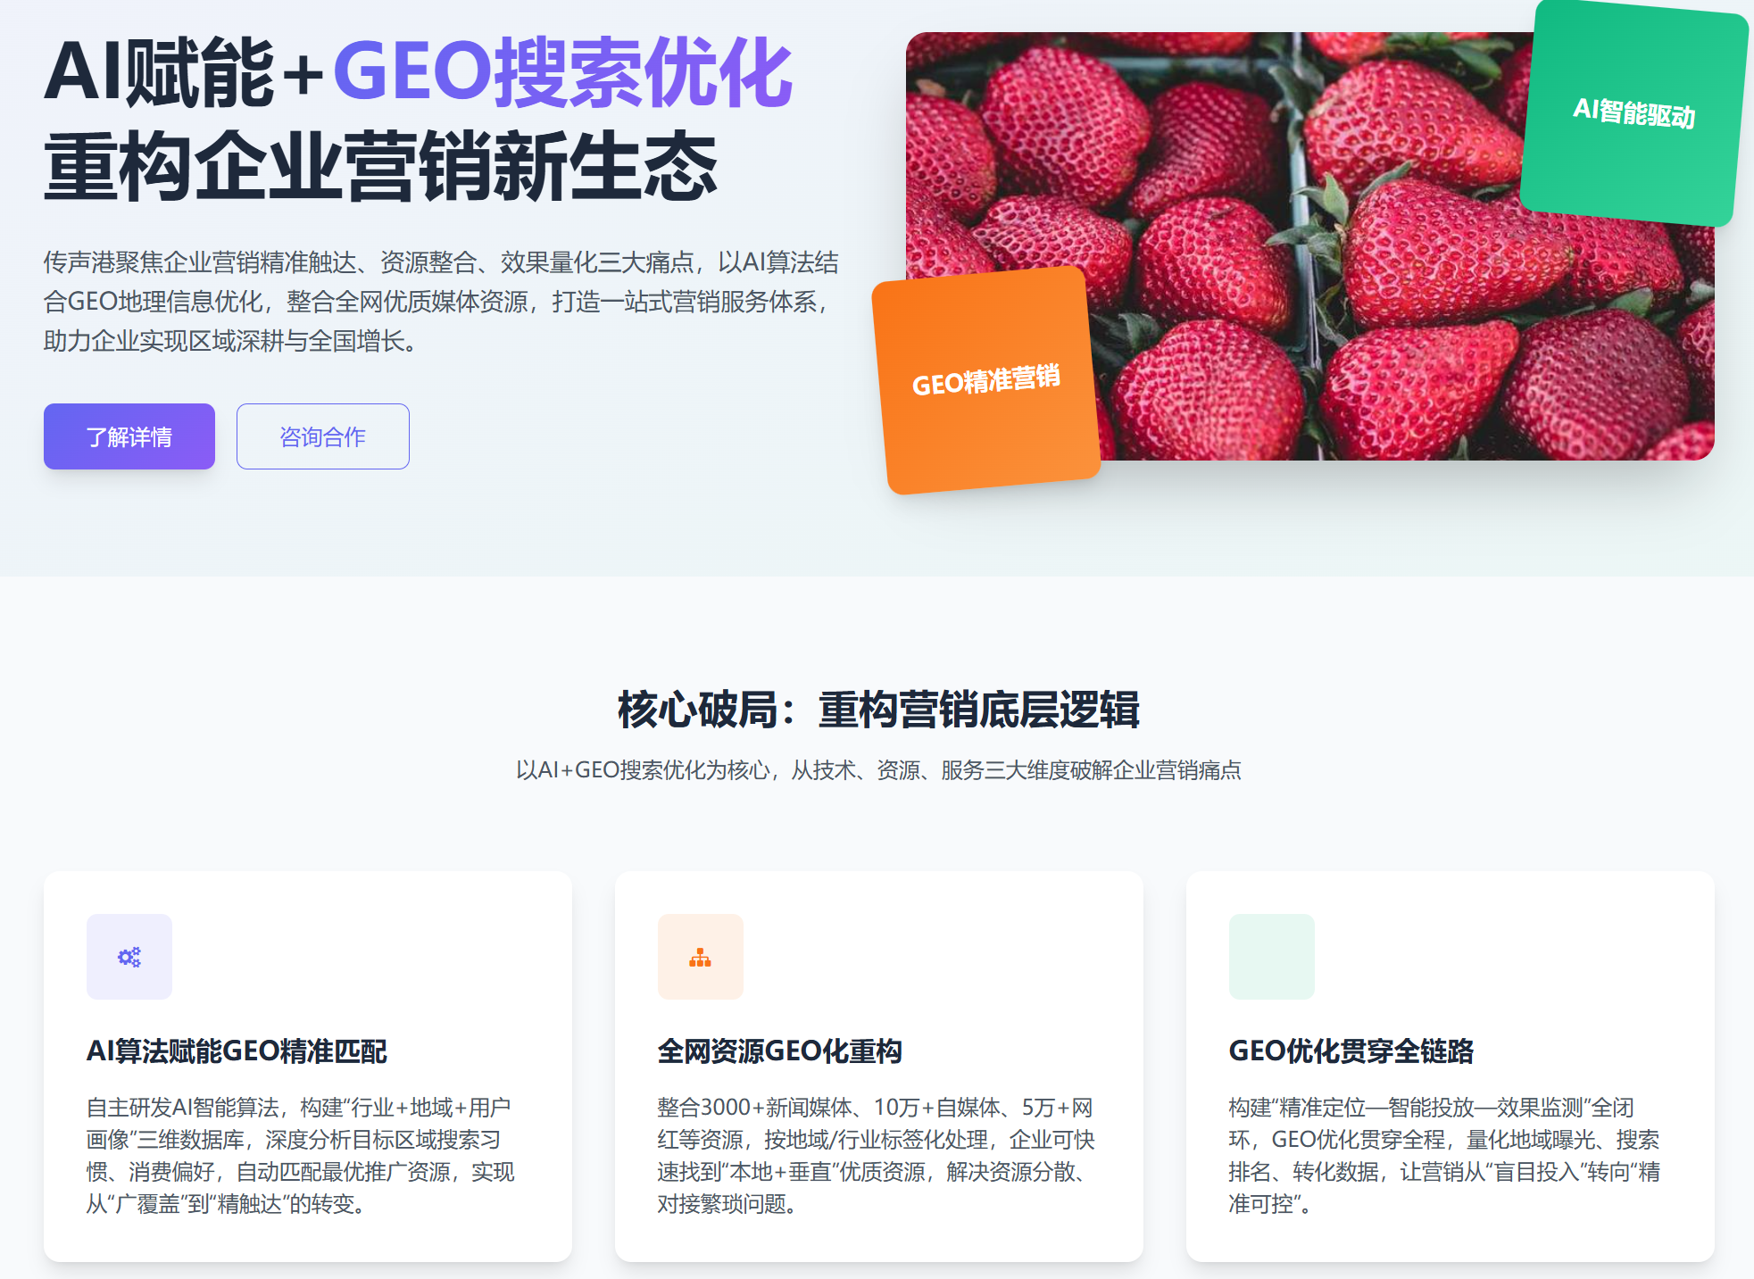
Task: Click the orange GEO精准营销 badge
Action: click(x=985, y=380)
